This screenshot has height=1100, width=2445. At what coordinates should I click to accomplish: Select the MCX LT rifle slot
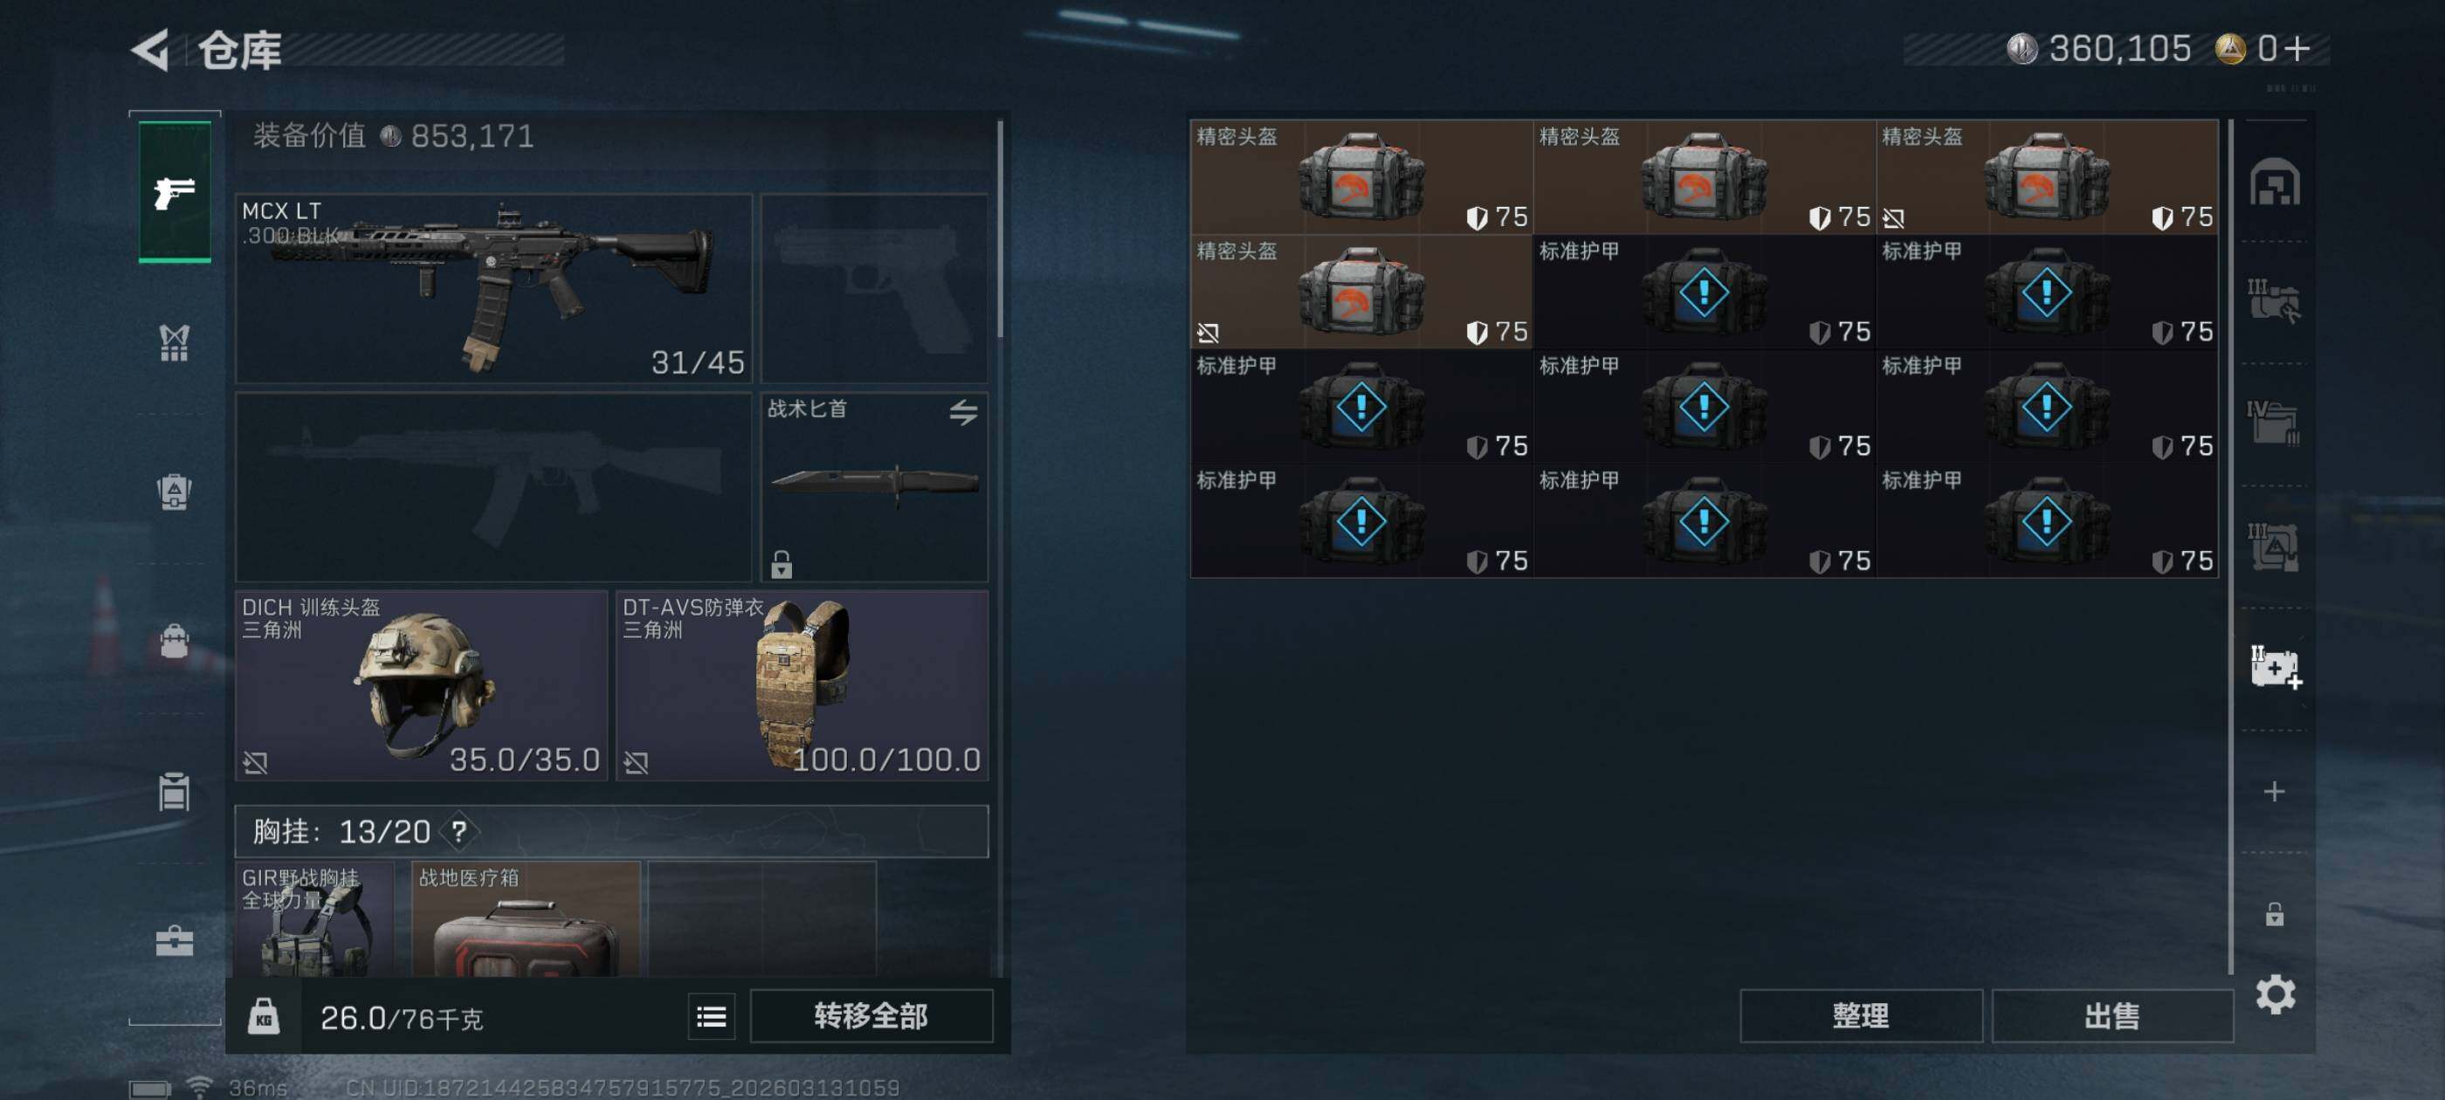pyautogui.click(x=493, y=288)
